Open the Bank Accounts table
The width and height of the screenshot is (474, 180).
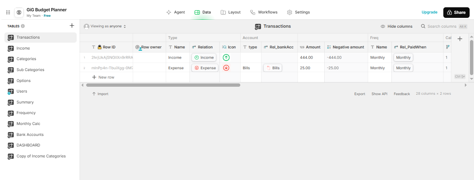(41, 134)
